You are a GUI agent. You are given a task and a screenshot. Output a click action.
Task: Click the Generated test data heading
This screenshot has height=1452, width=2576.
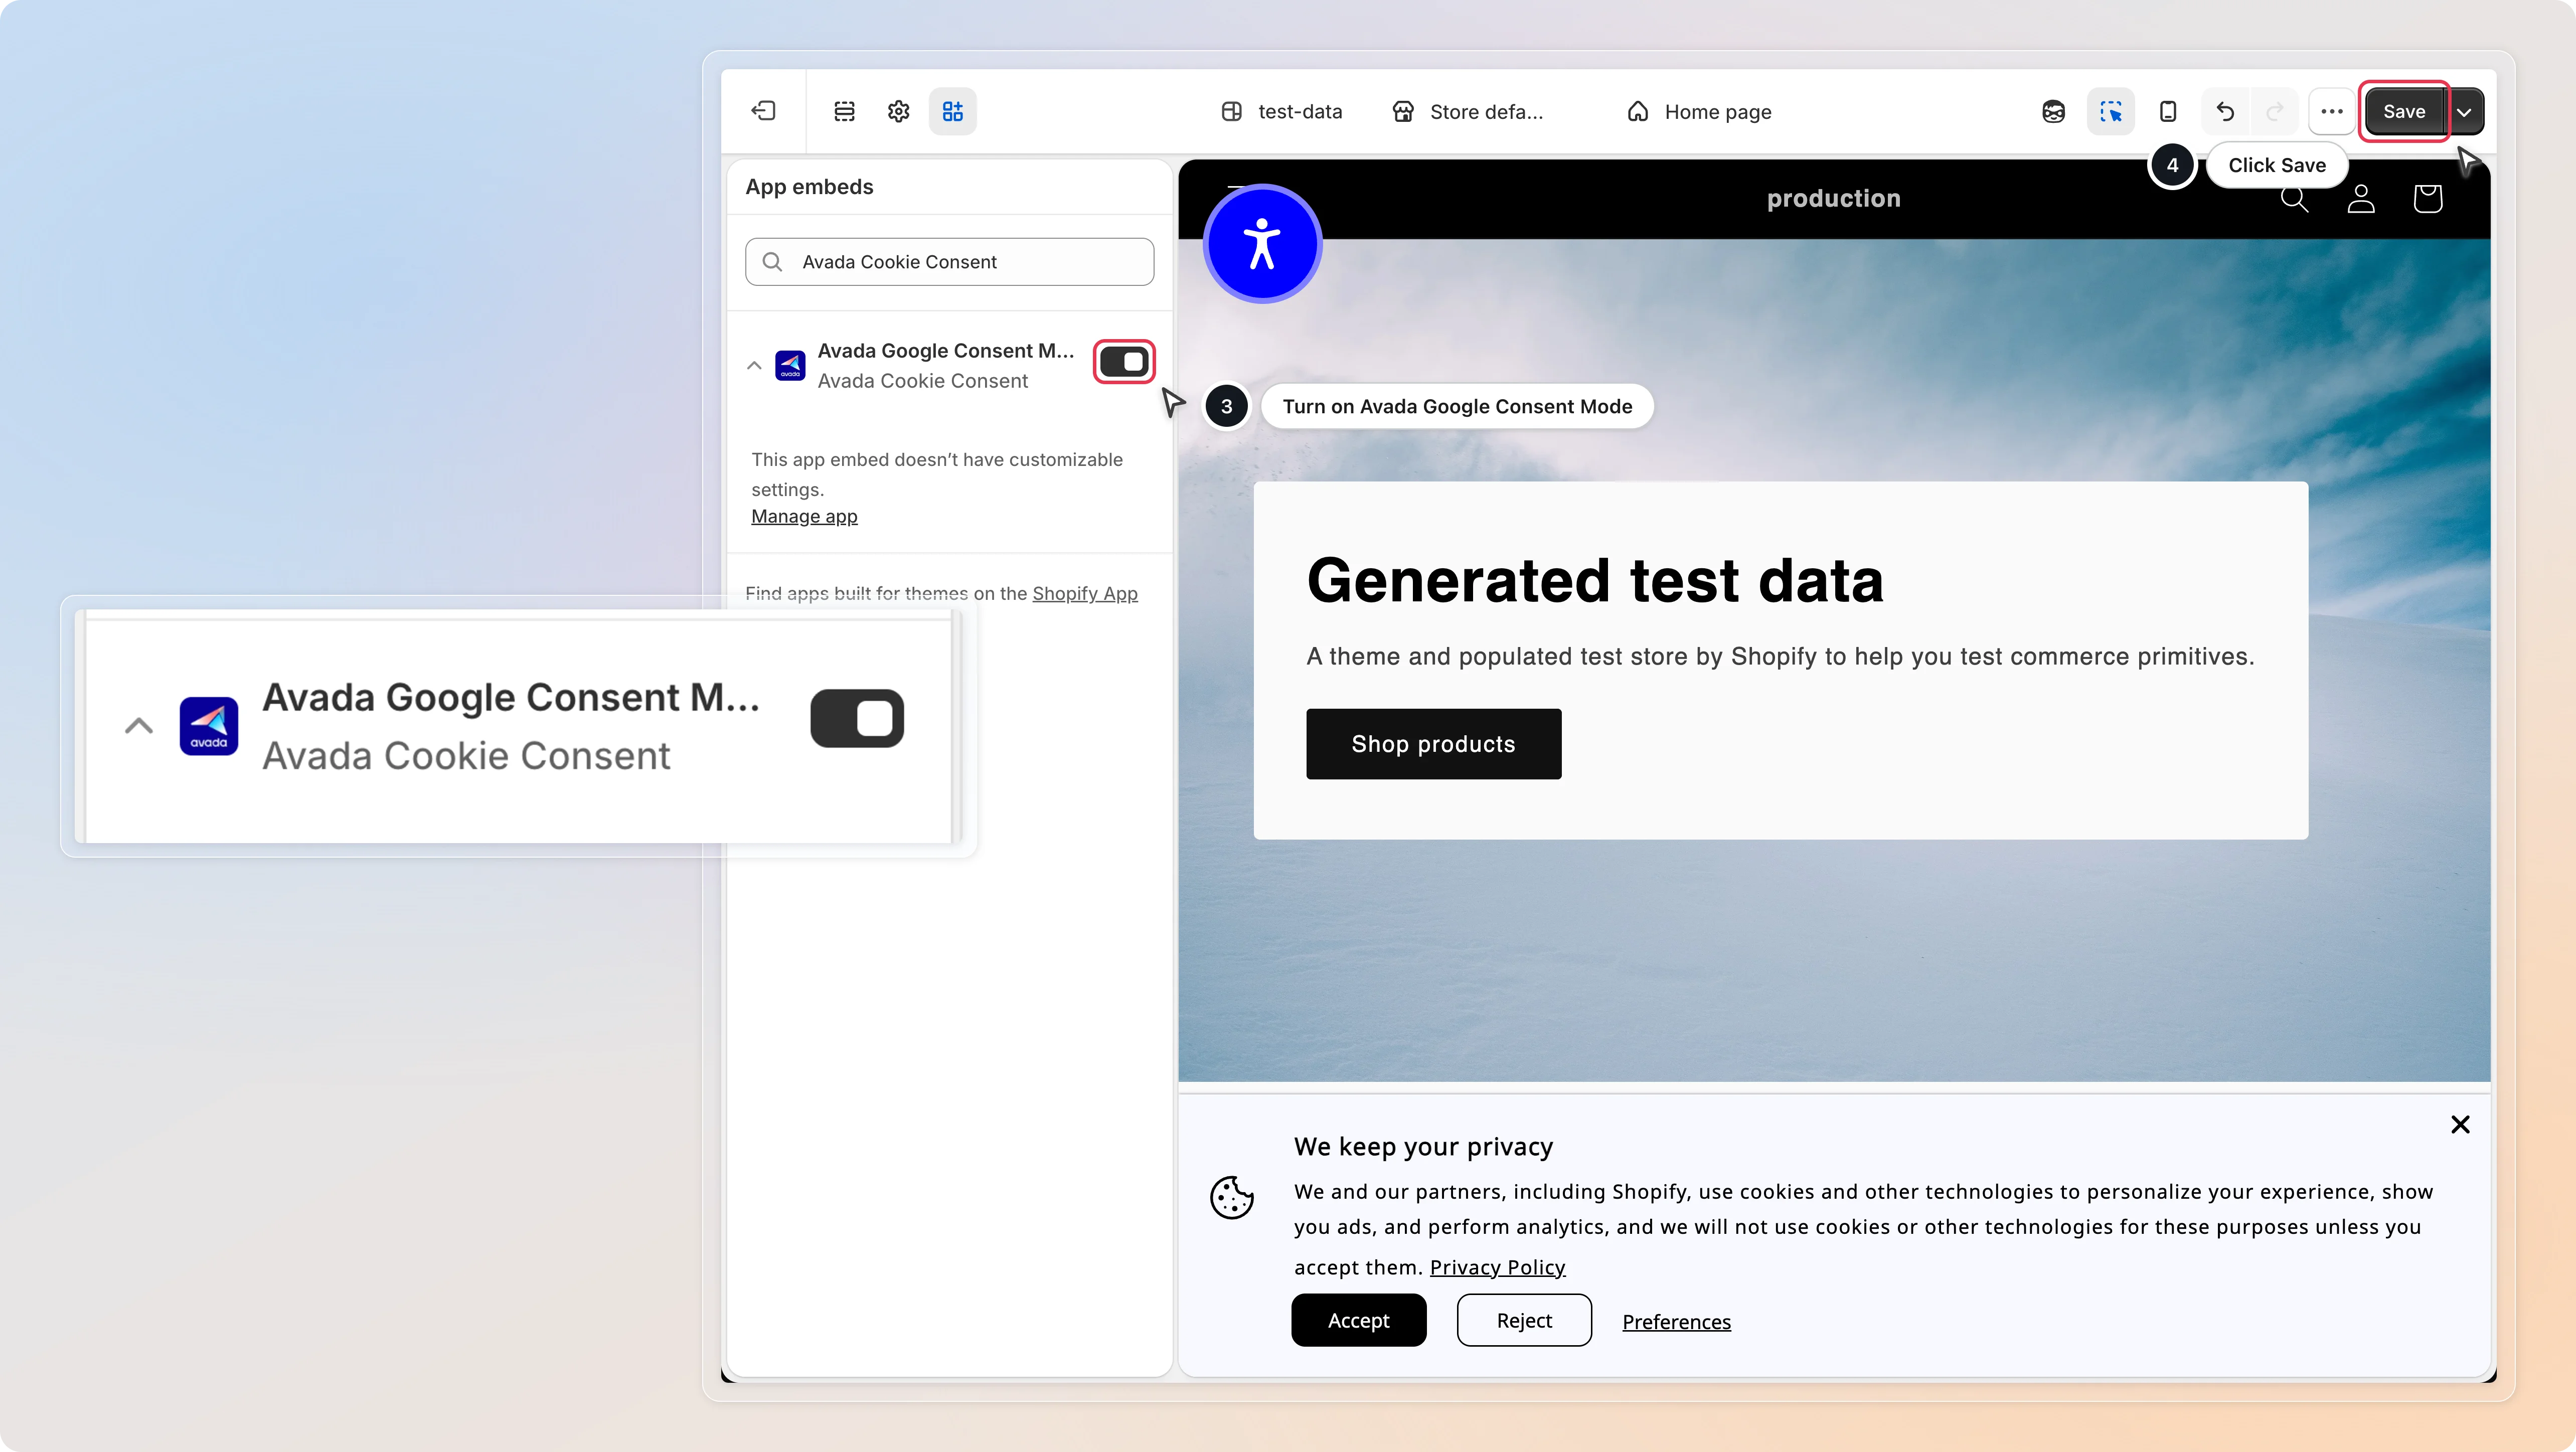[1595, 580]
